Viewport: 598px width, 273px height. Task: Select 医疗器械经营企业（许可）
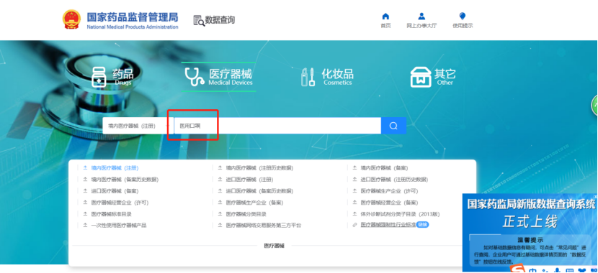[120, 203]
